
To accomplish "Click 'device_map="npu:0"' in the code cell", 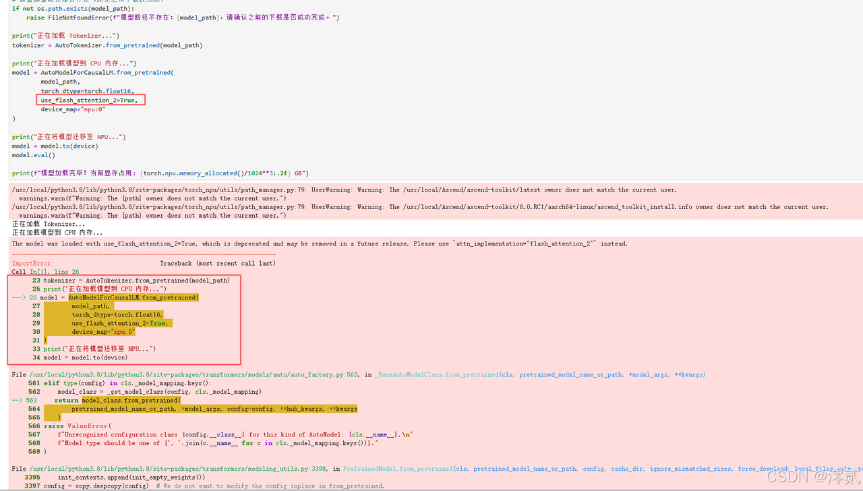I will [x=73, y=109].
